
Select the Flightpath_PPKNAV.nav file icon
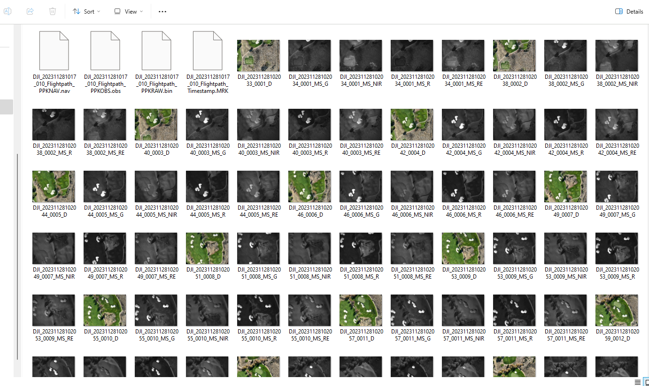coord(54,51)
